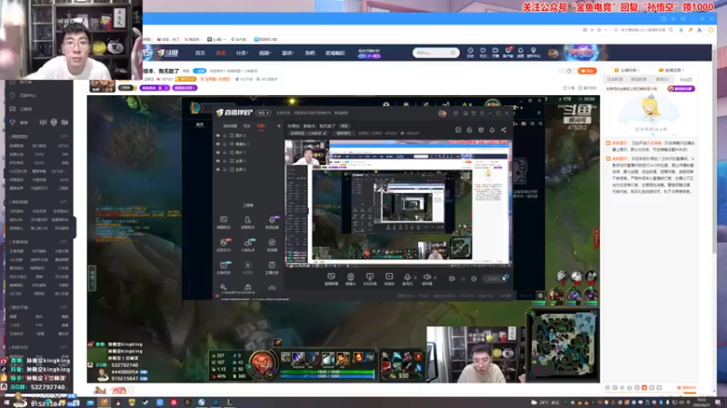Click the Douyu logo in the navigation bar
Screen dimensions: 727x408
click(167, 53)
